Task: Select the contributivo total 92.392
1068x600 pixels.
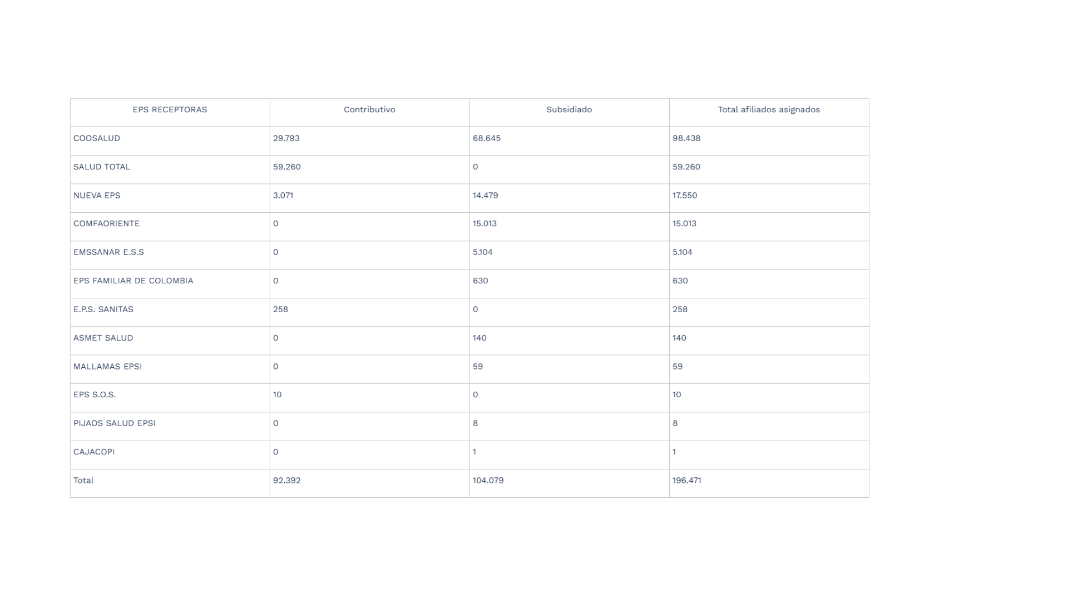Action: click(x=286, y=481)
